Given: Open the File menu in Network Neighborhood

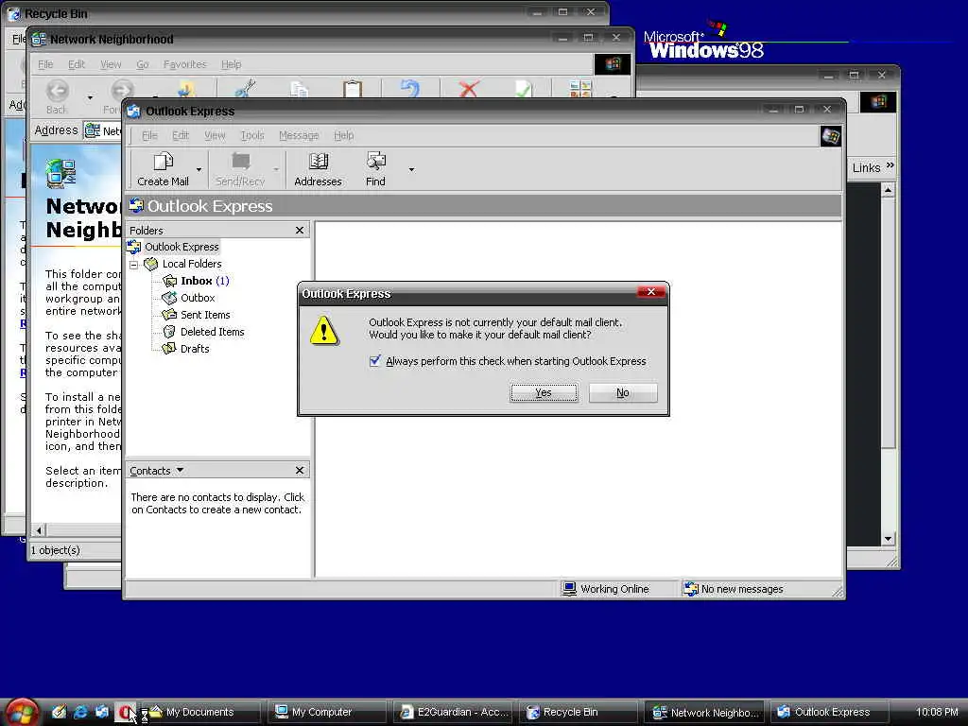Looking at the screenshot, I should pos(45,64).
